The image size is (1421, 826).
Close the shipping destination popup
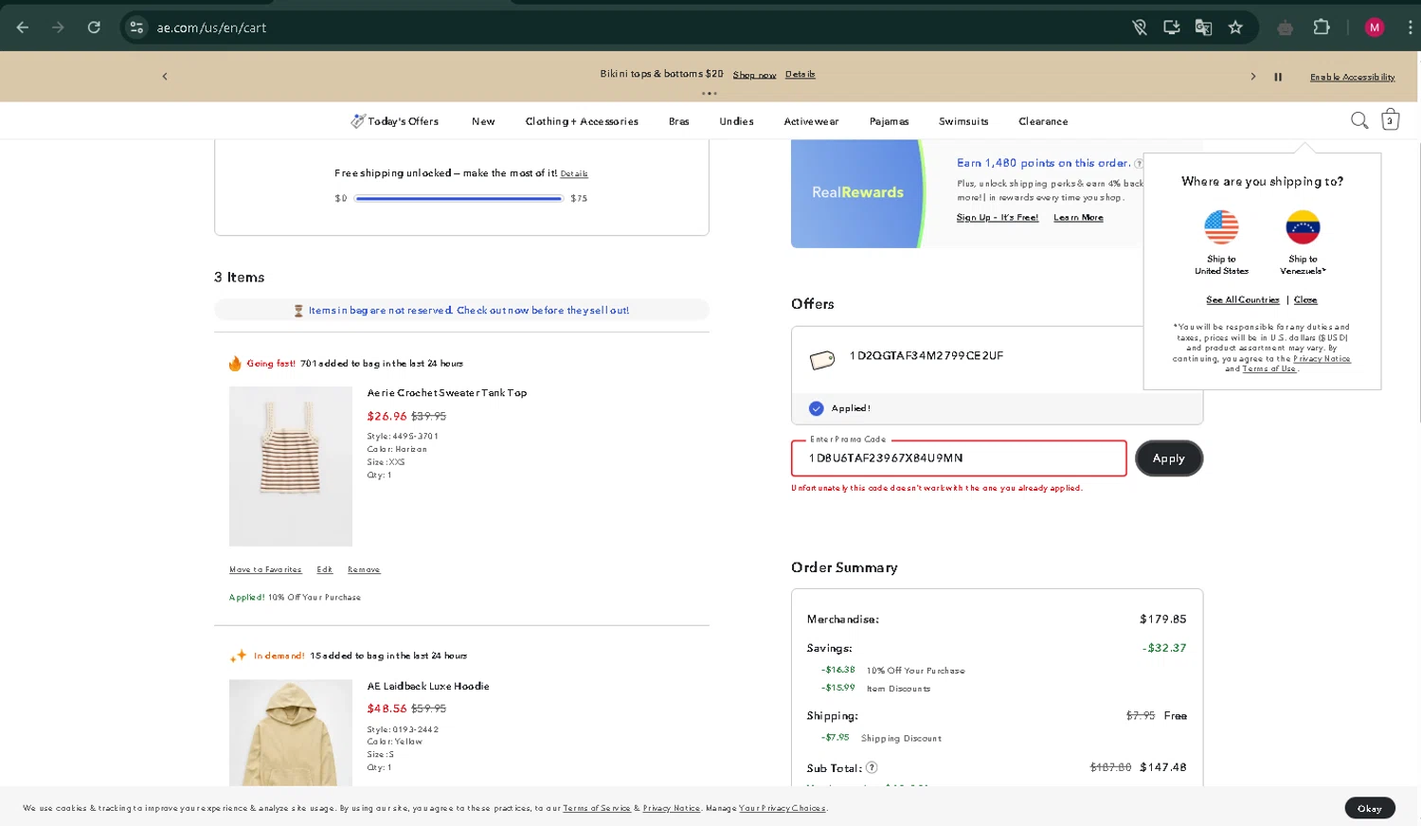[x=1305, y=299]
